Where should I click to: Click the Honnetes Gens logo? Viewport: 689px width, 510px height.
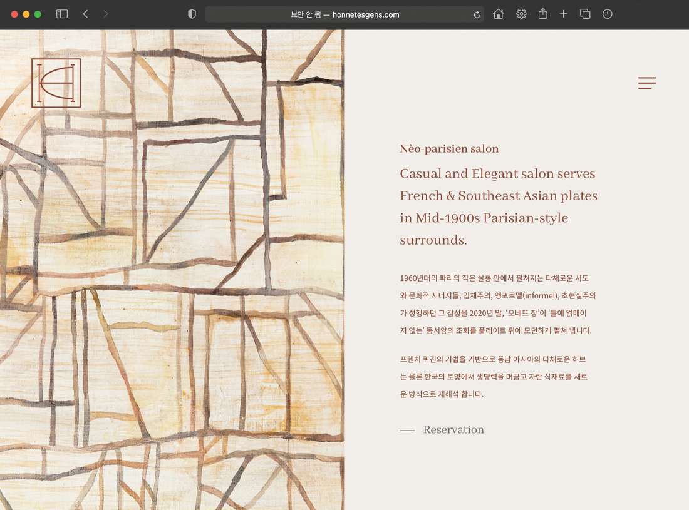(56, 83)
